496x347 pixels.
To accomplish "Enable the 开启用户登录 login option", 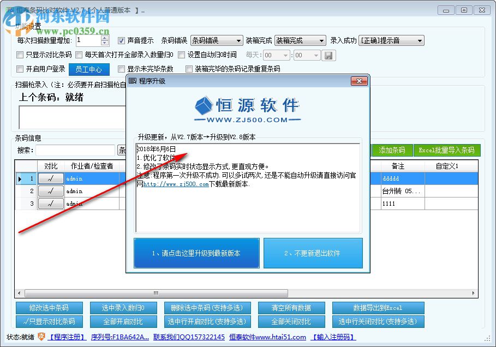I will click(x=20, y=69).
